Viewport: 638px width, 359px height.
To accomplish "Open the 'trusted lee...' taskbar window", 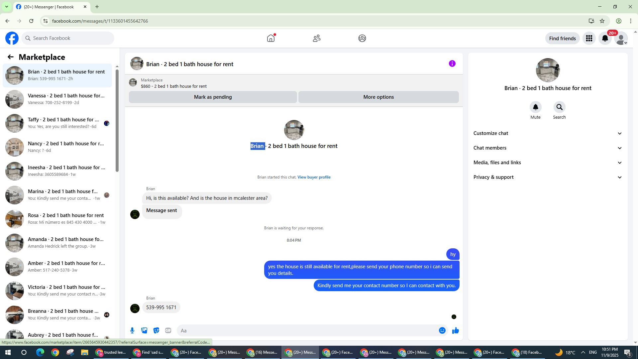I will pos(111,352).
